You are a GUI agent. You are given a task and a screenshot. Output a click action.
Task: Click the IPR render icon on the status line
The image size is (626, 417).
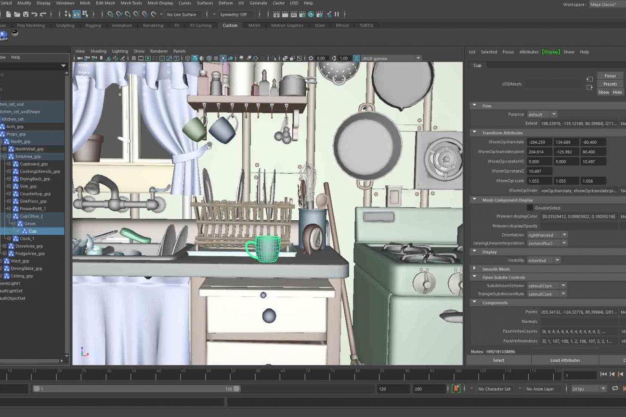(294, 15)
